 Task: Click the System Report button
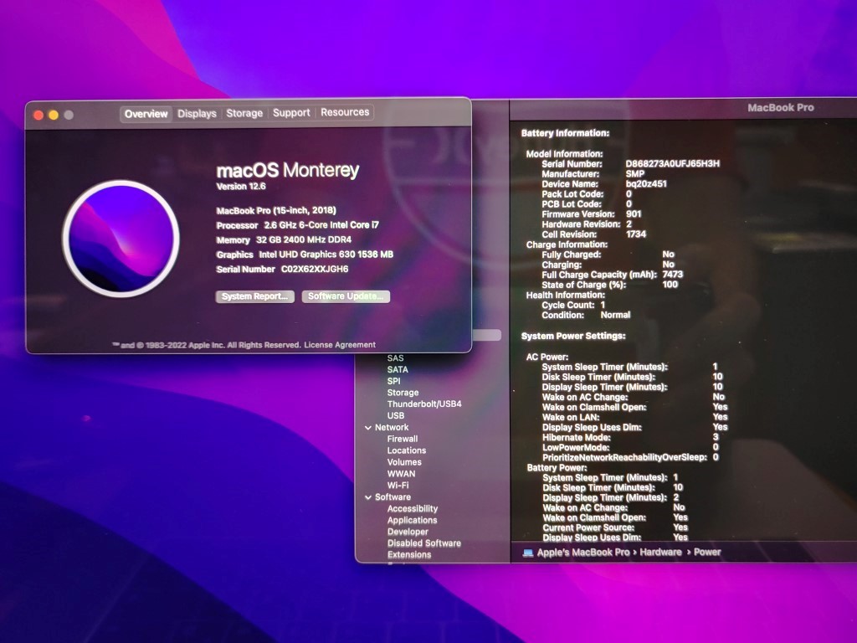tap(254, 296)
